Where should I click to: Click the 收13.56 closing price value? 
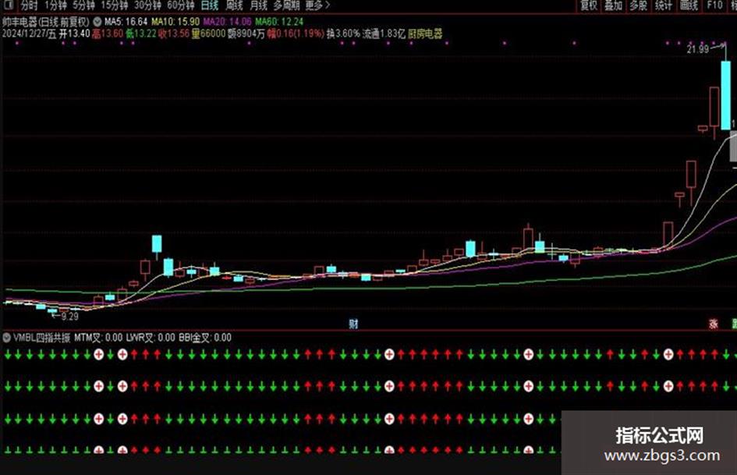[173, 34]
